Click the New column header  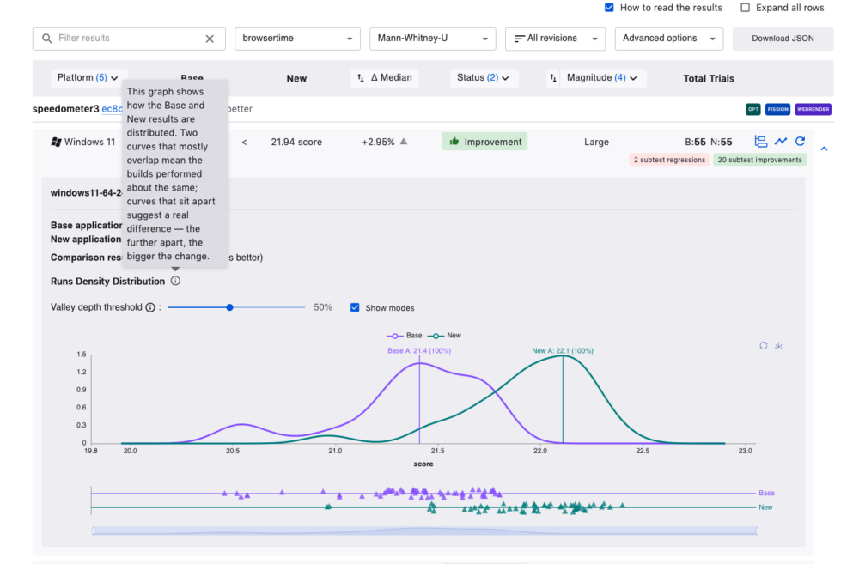tap(296, 78)
